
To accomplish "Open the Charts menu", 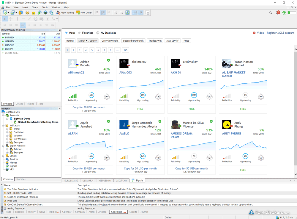I will point(35,7).
